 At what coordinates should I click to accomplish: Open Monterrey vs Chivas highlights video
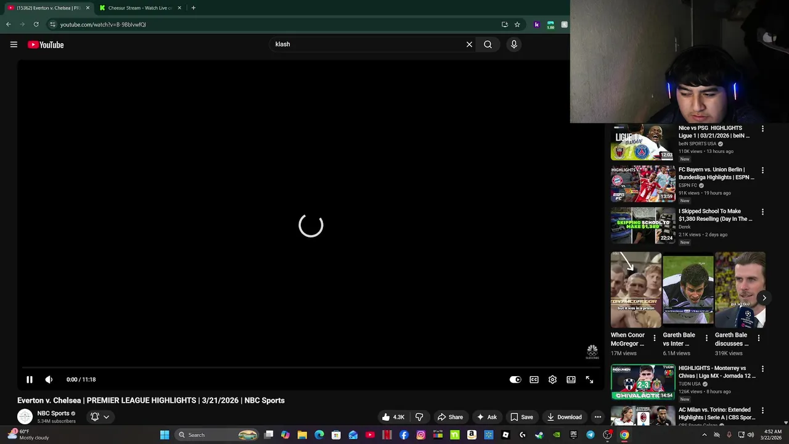pos(642,382)
